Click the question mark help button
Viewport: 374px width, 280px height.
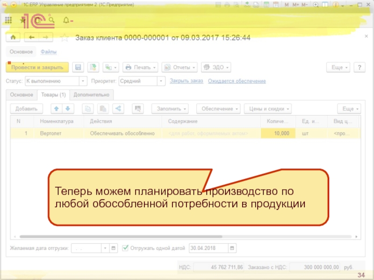click(x=359, y=67)
